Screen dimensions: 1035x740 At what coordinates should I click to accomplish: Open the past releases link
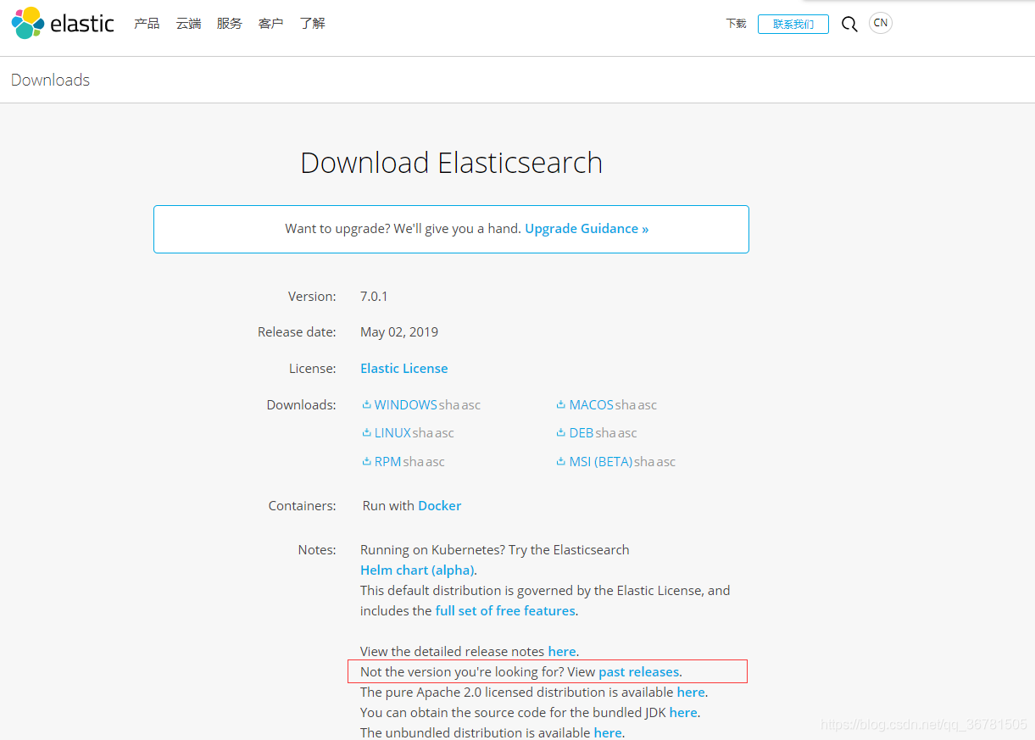(x=639, y=672)
